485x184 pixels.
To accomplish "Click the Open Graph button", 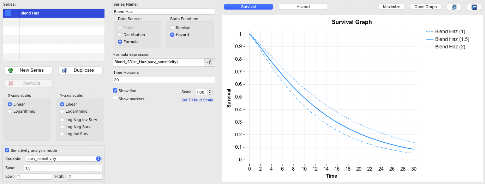I will click(425, 7).
